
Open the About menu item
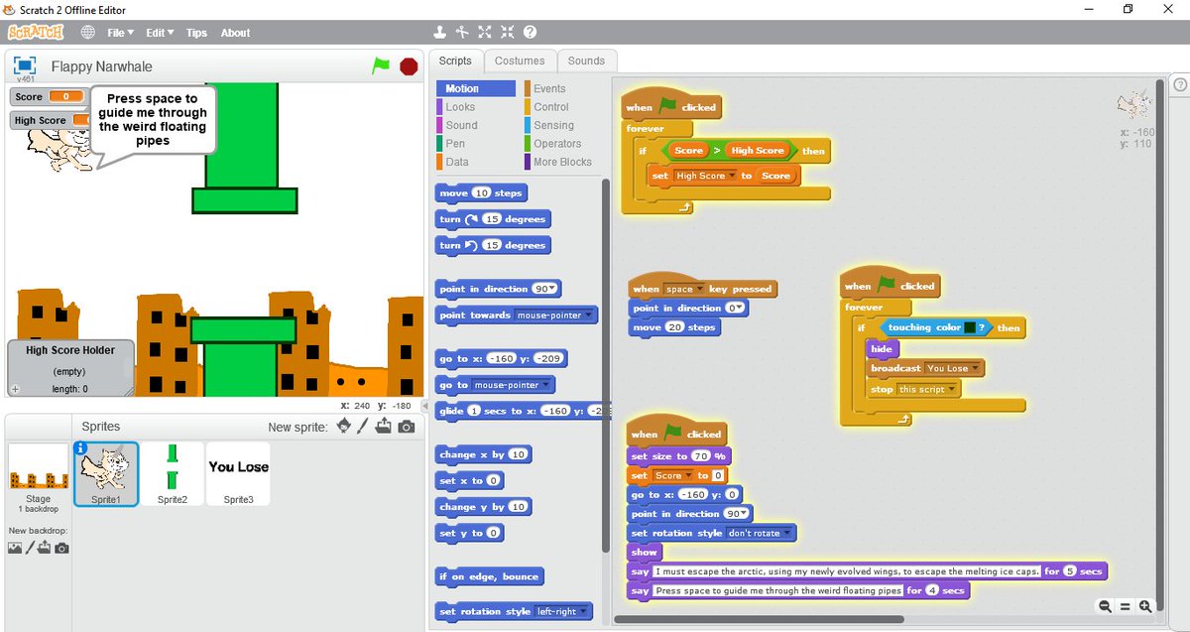point(235,33)
